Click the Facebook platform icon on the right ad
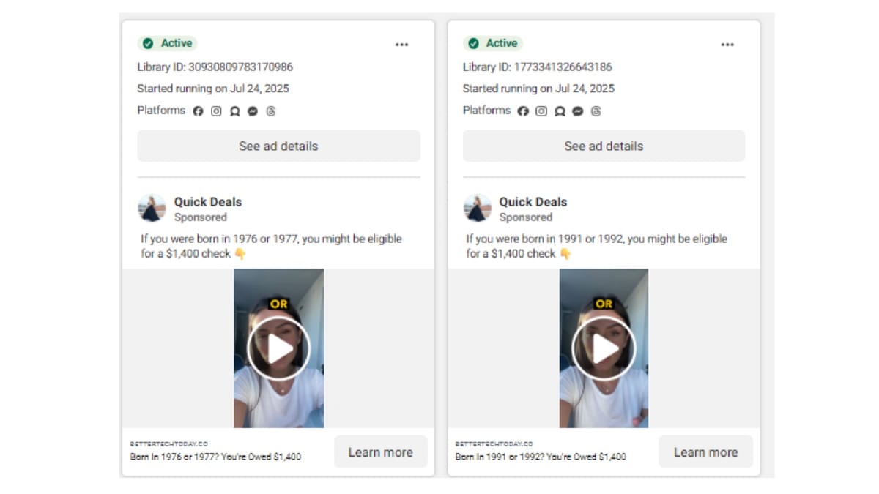This screenshot has width=879, height=494. point(522,112)
